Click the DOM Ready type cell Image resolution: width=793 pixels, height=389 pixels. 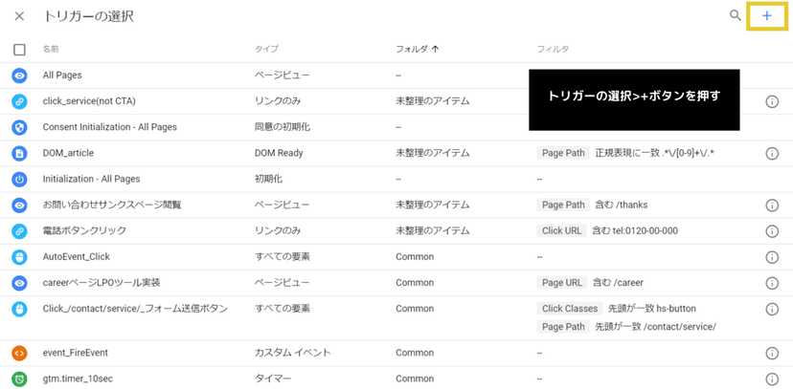(x=279, y=153)
